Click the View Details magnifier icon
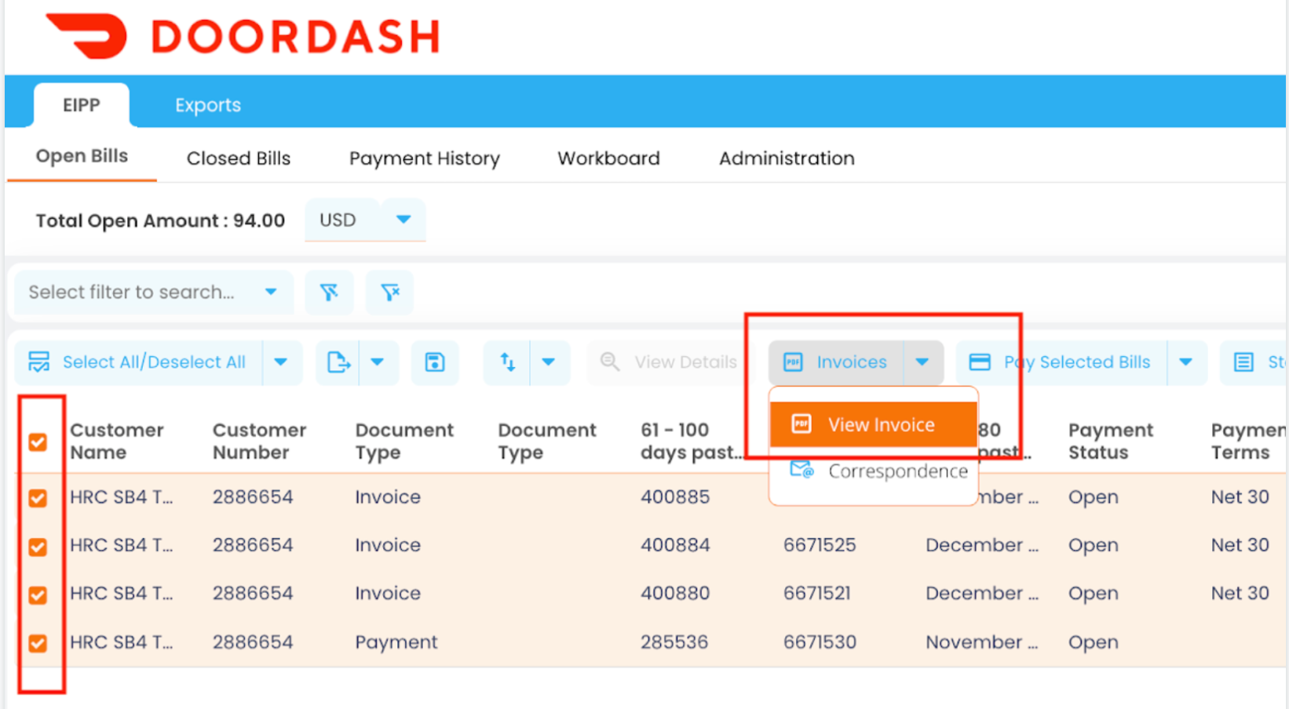The image size is (1289, 709). [x=610, y=362]
